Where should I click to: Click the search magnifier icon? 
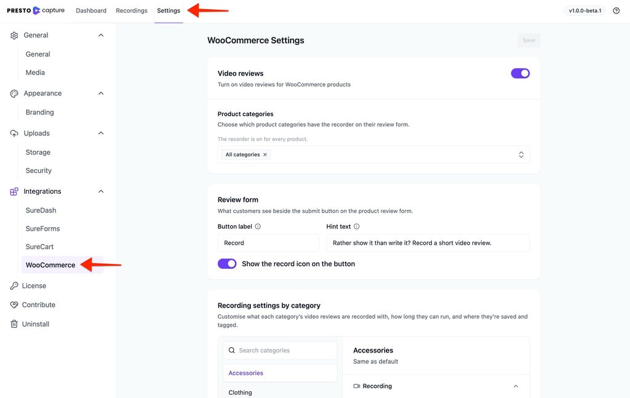tap(232, 350)
